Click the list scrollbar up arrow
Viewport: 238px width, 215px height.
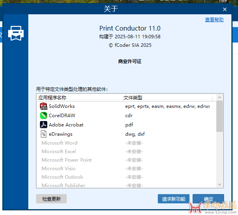[219, 97]
